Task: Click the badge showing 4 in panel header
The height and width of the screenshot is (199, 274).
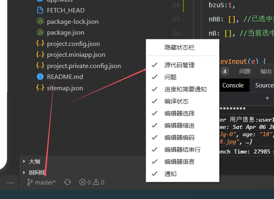Action: [x=225, y=71]
